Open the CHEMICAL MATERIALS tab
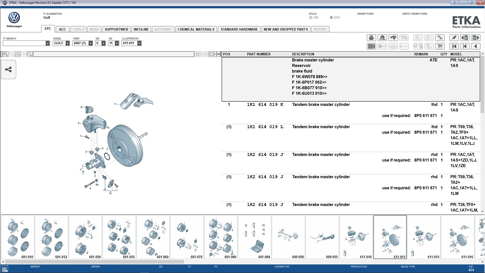Viewport: 485px width, 273px height. click(x=196, y=29)
